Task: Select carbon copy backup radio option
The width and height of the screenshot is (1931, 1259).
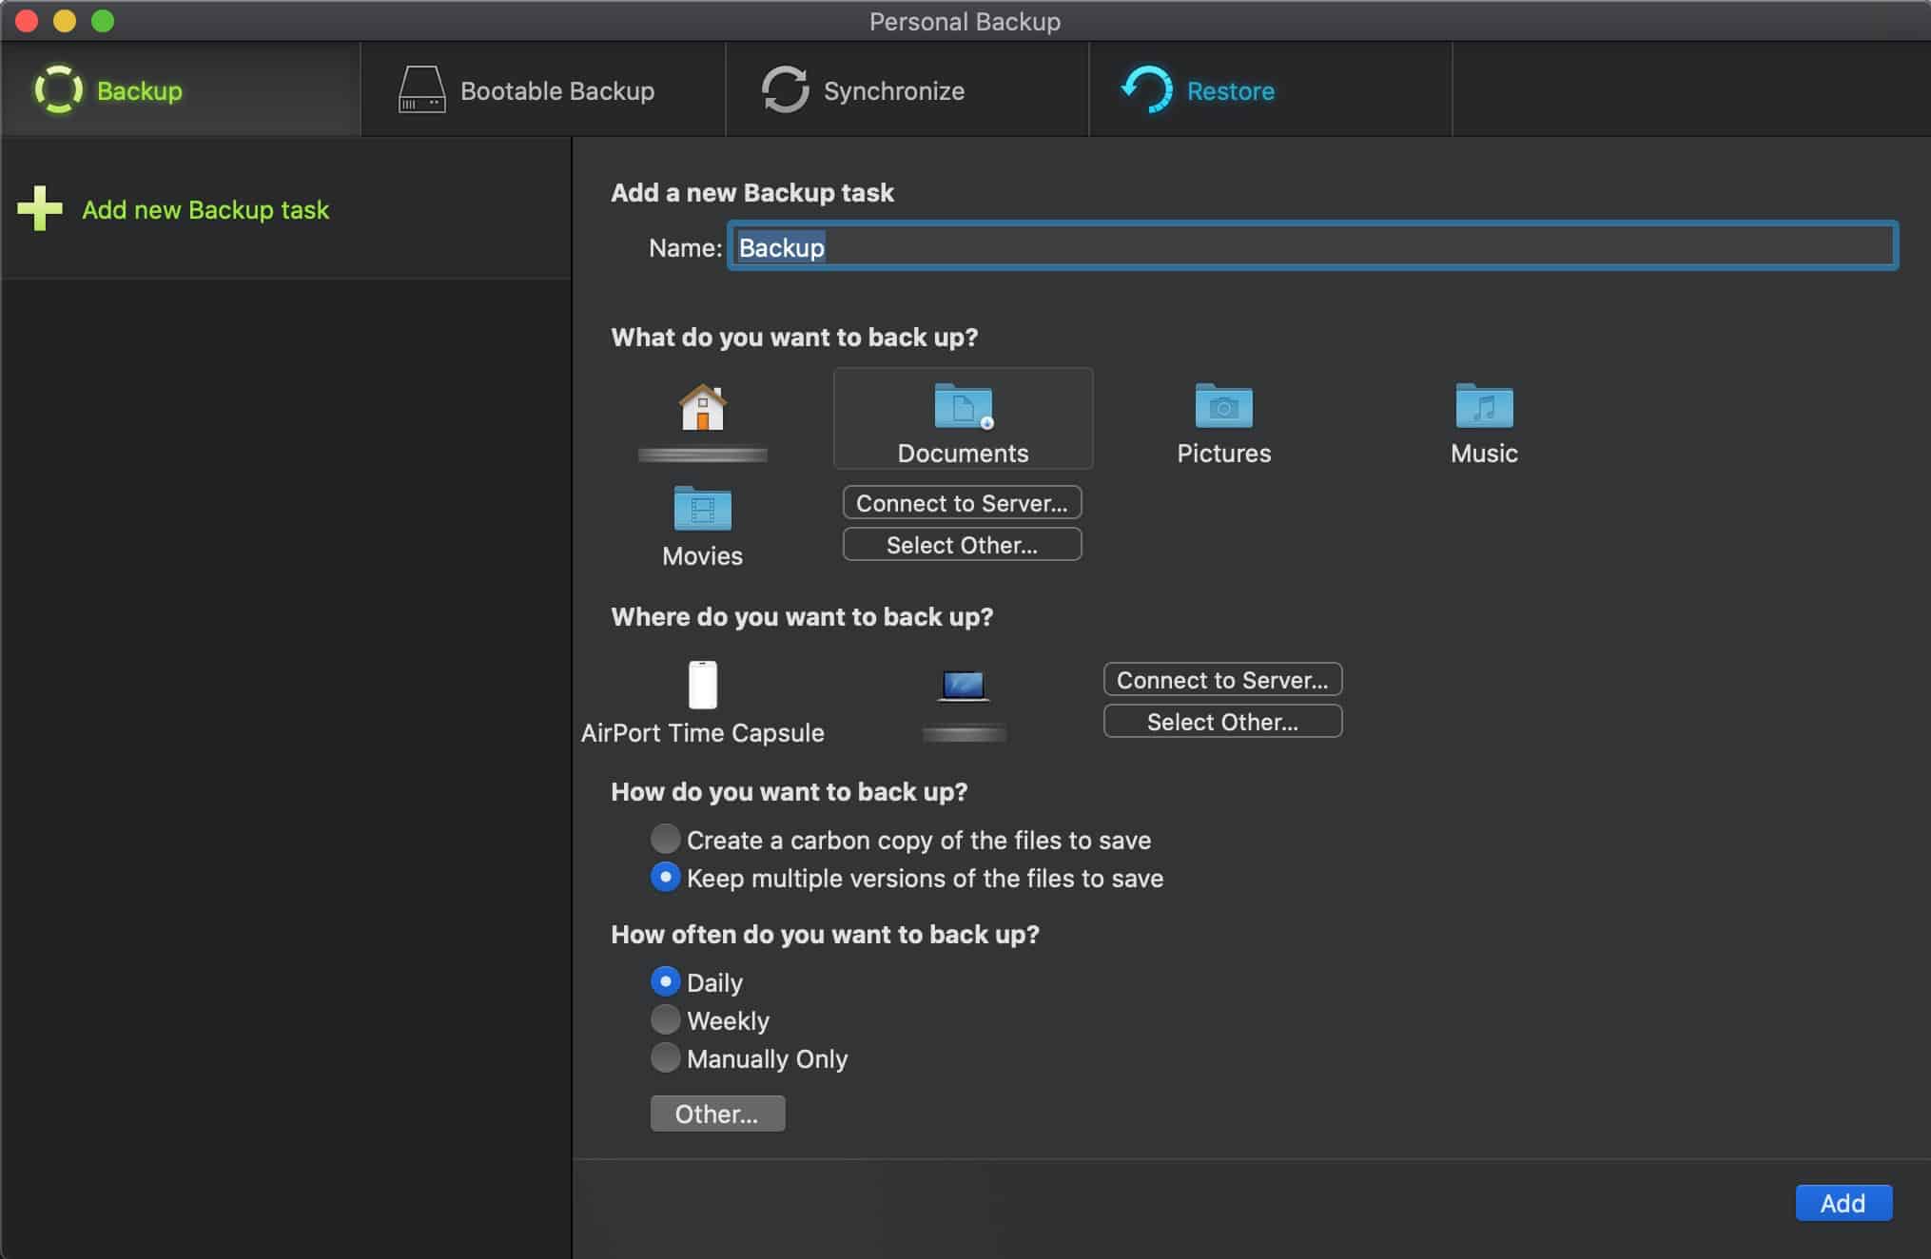Action: click(x=665, y=839)
